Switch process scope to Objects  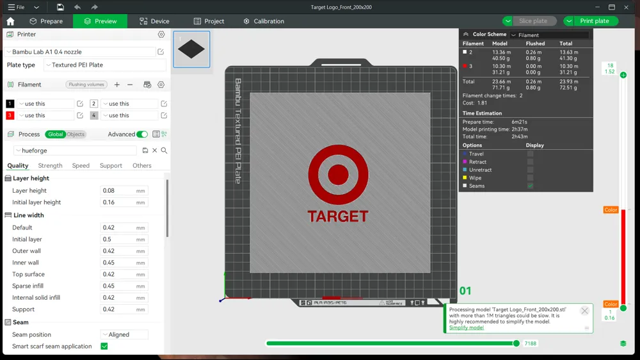tap(76, 134)
